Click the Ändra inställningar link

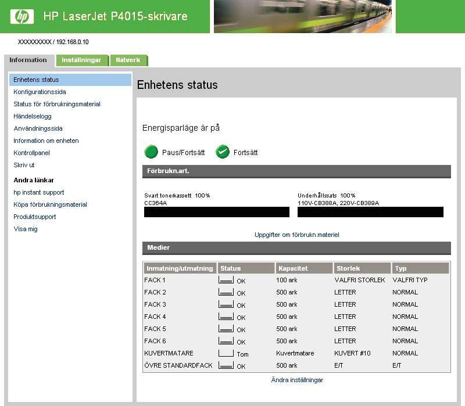297,380
